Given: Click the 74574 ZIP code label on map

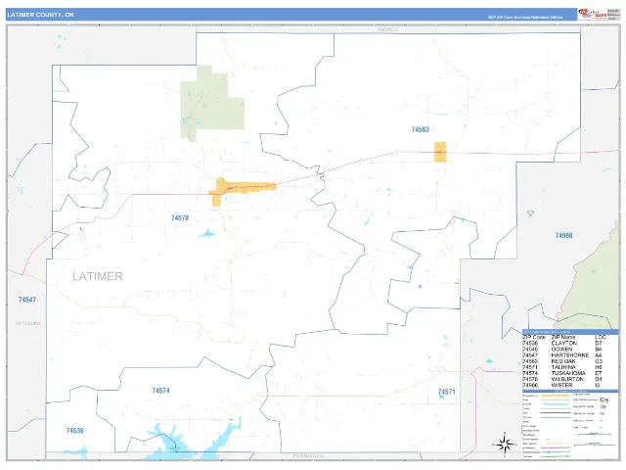Looking at the screenshot, I should (160, 391).
